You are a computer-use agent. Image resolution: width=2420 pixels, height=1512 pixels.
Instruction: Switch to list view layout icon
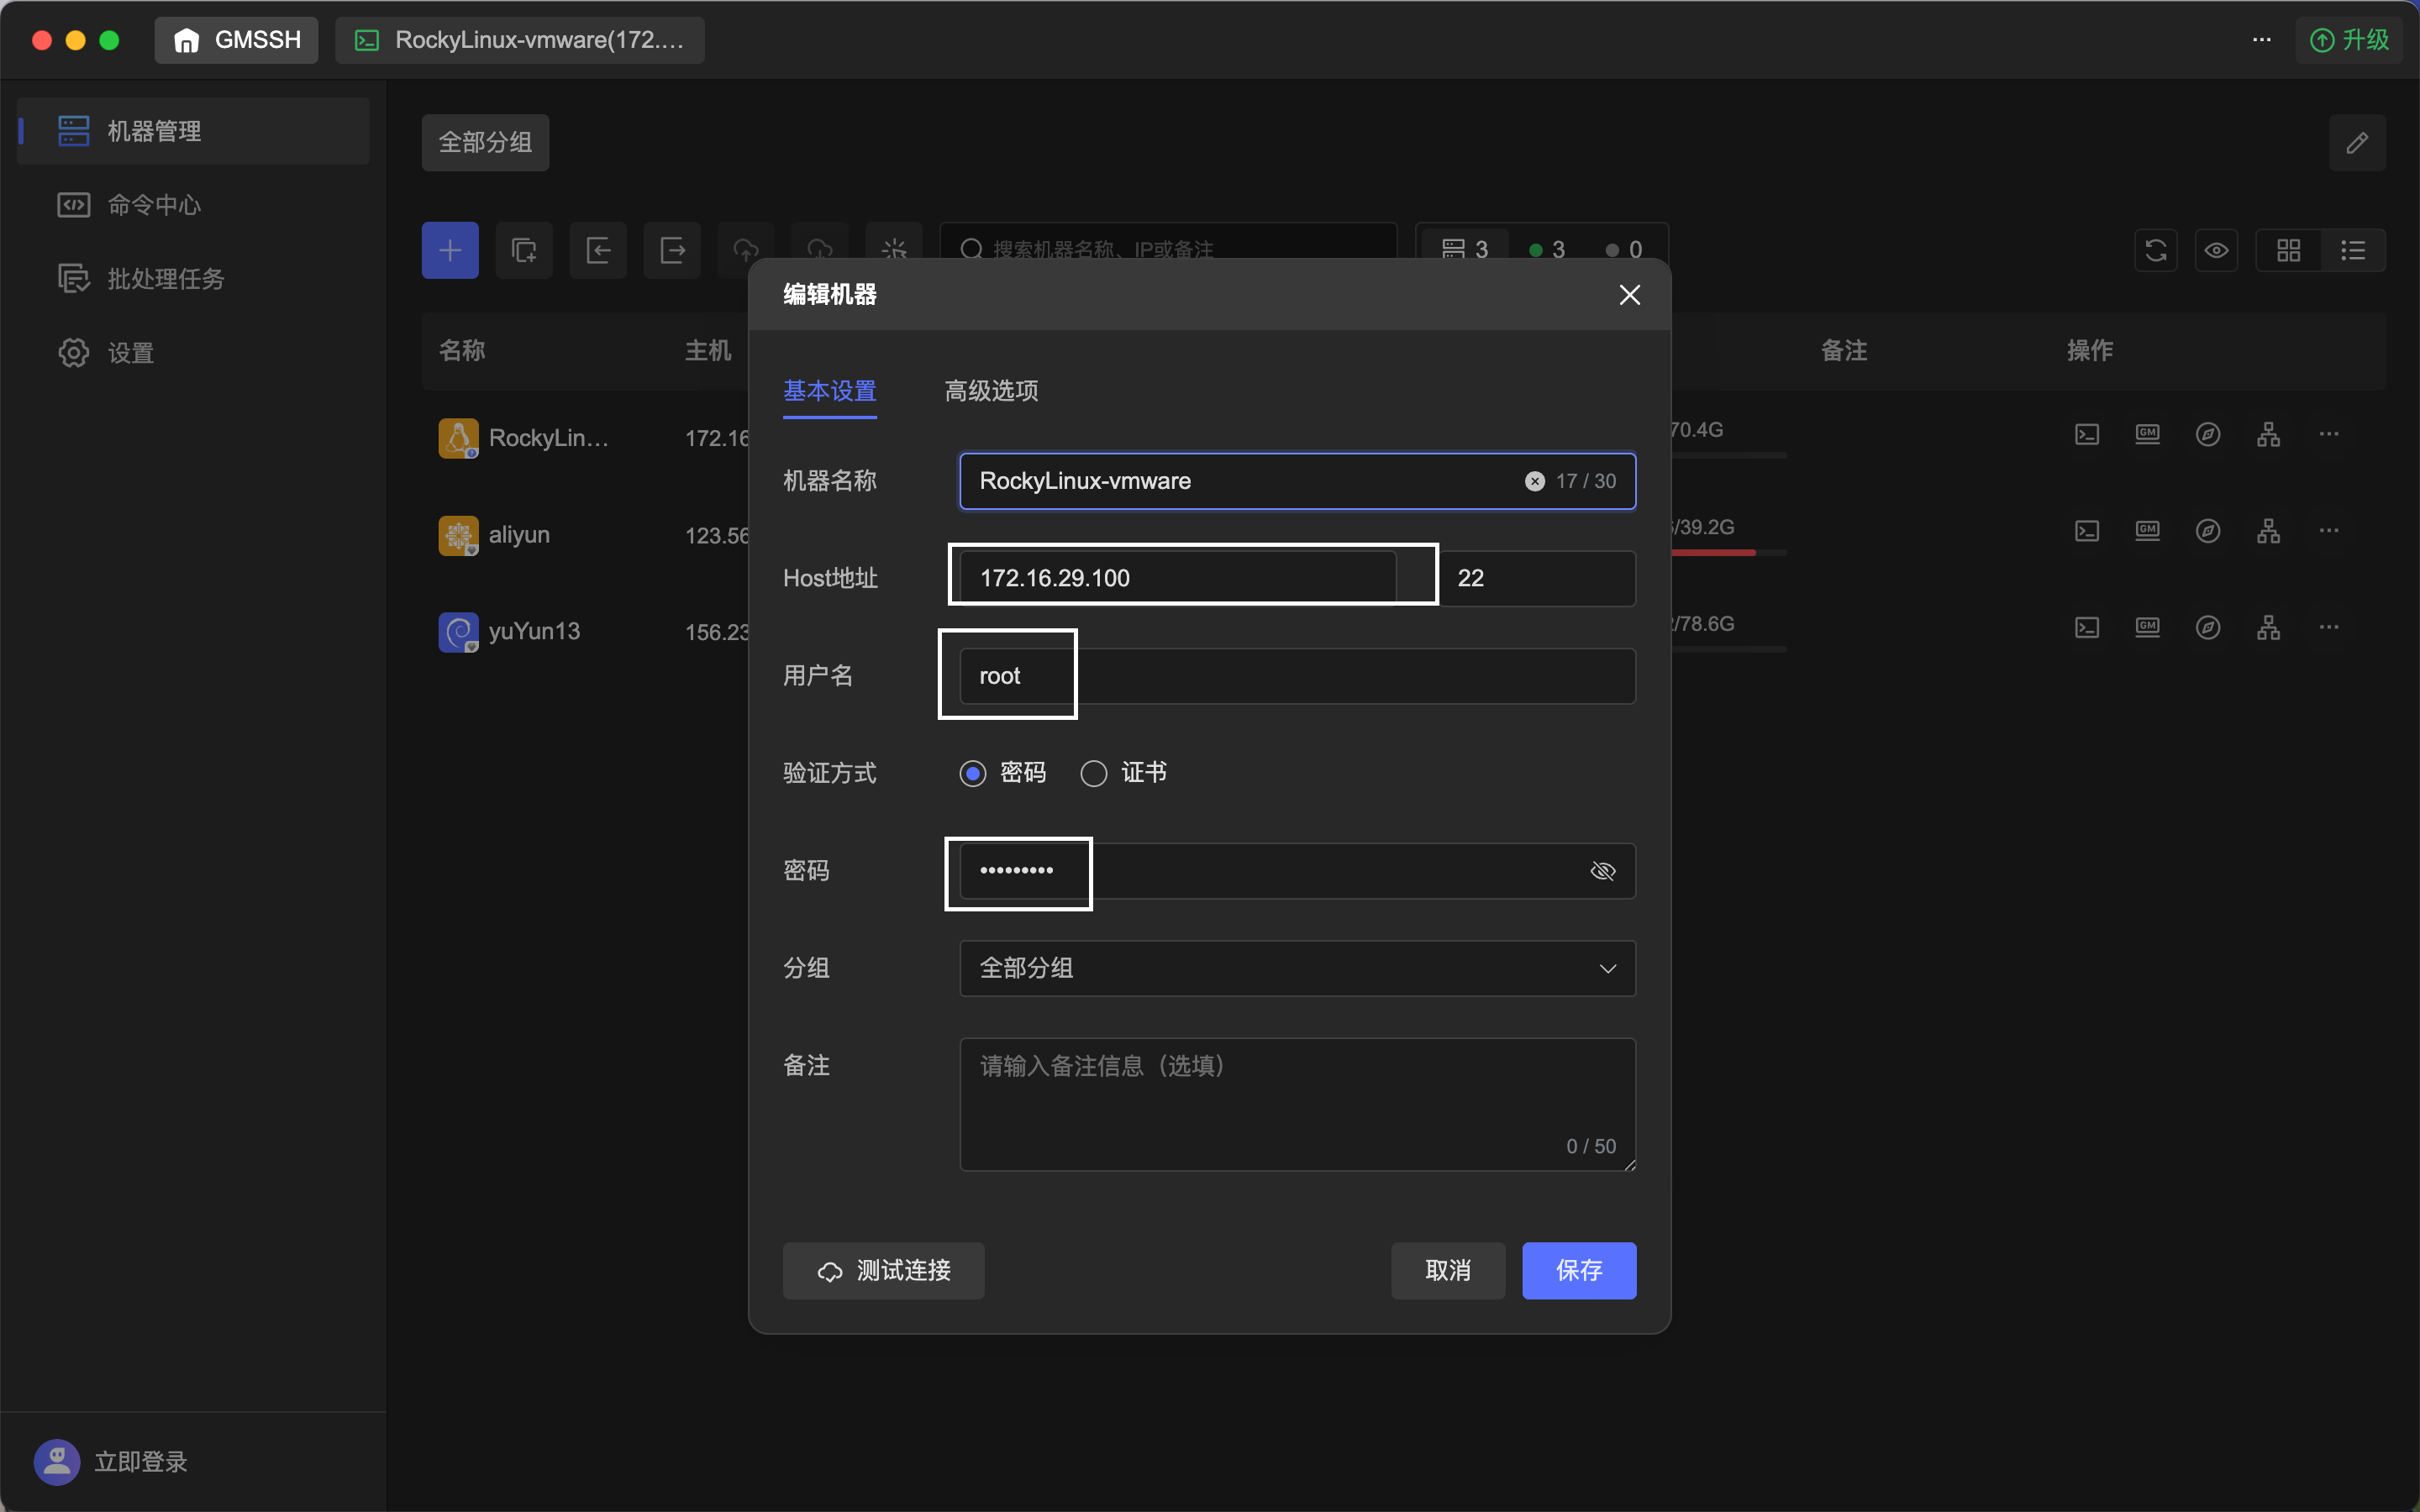[2353, 250]
